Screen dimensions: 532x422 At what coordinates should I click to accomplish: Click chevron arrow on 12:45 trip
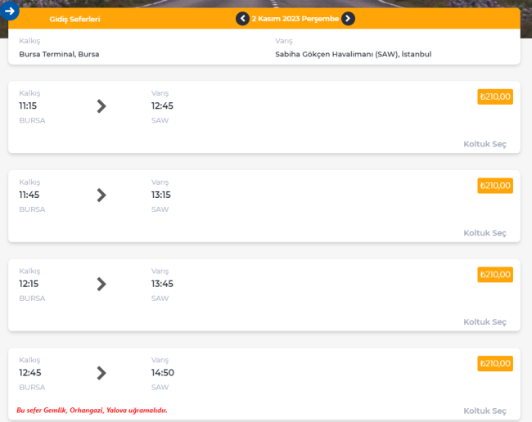click(x=101, y=373)
